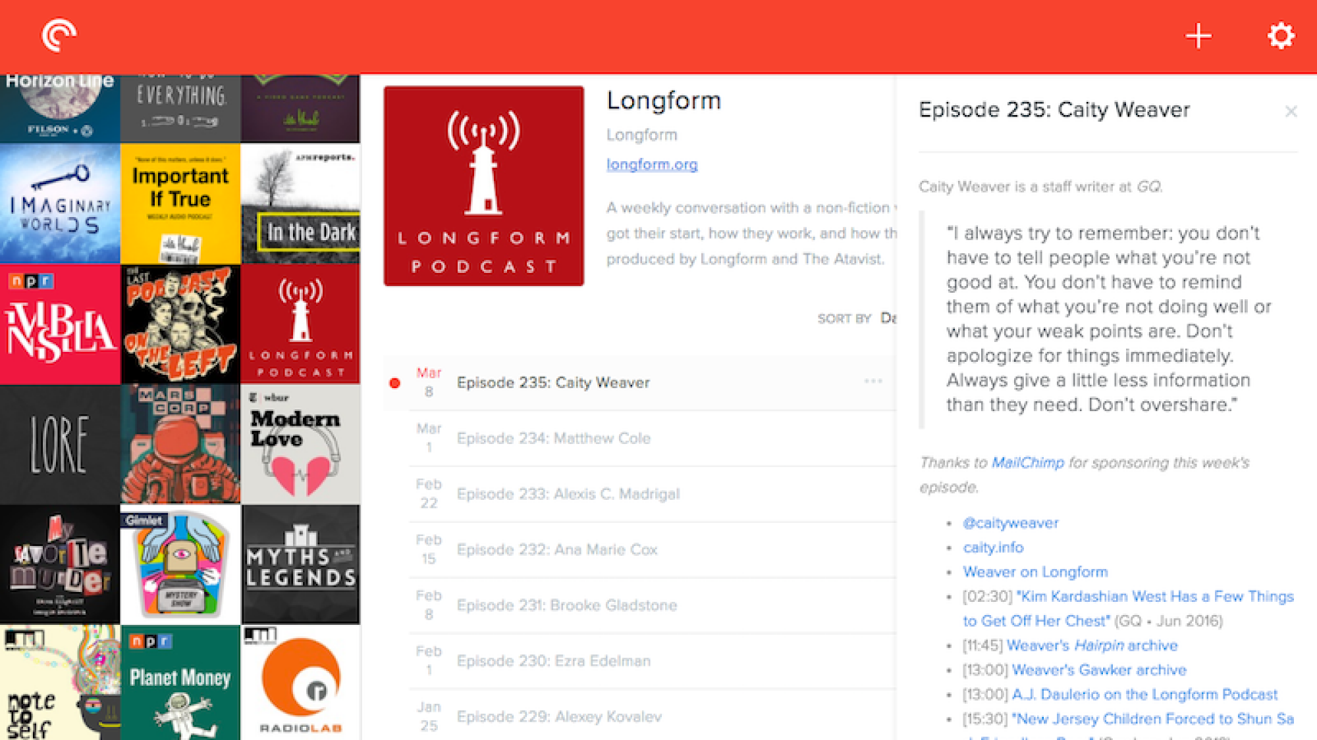The width and height of the screenshot is (1317, 740).
Task: Toggle the red unplayed dot for Episode 235
Action: pos(394,383)
